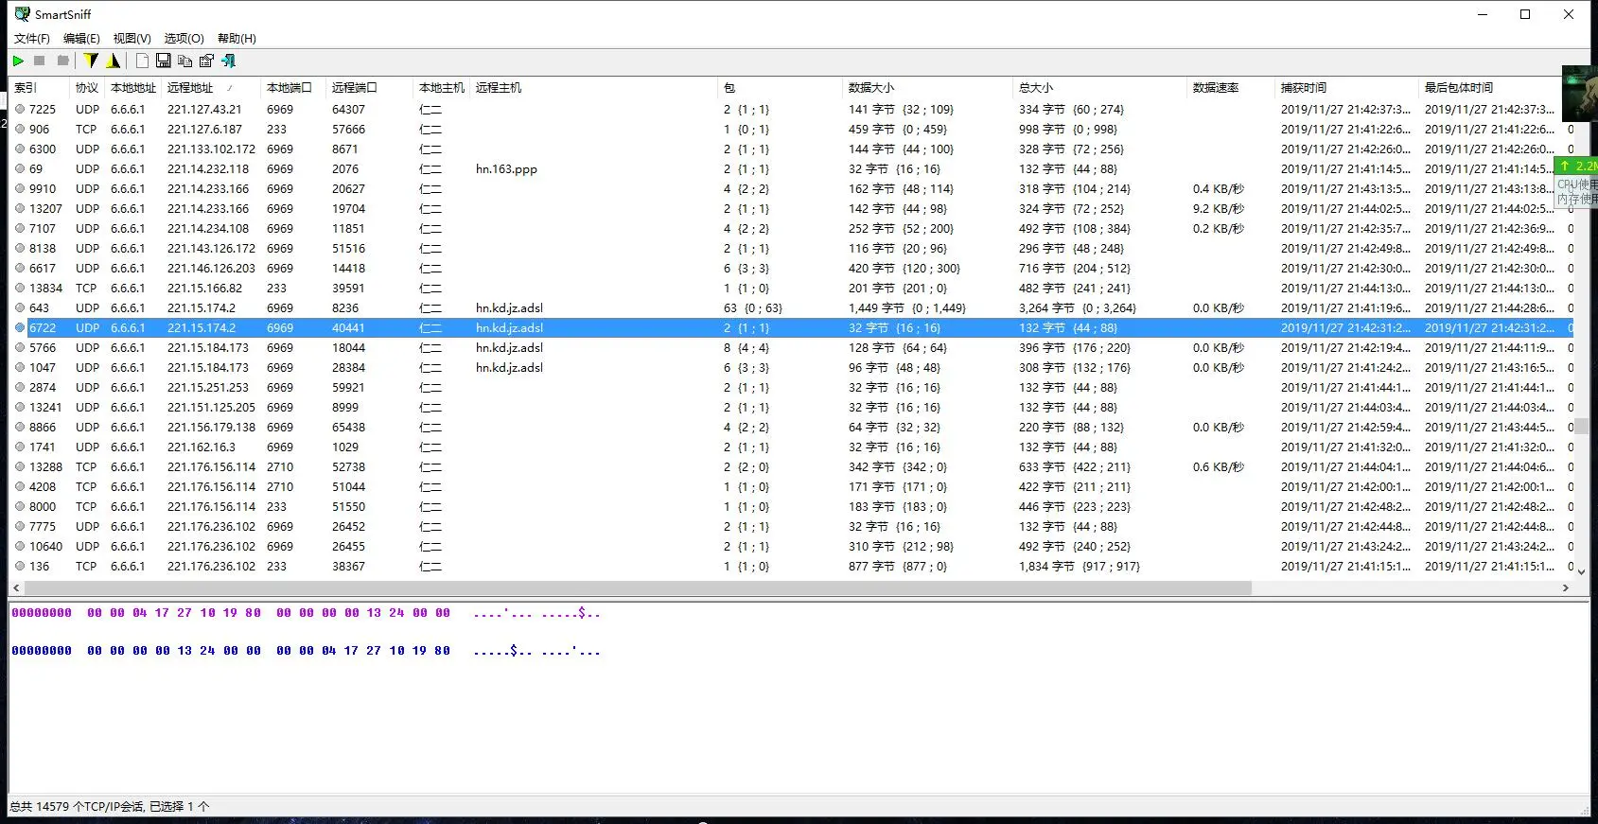
Task: Click the status bar session count text
Action: (110, 807)
